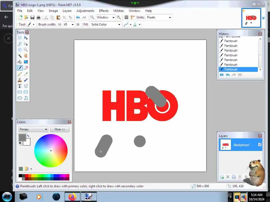Click the primary gray color swatch
This screenshot has height=202, width=270.
[22, 137]
